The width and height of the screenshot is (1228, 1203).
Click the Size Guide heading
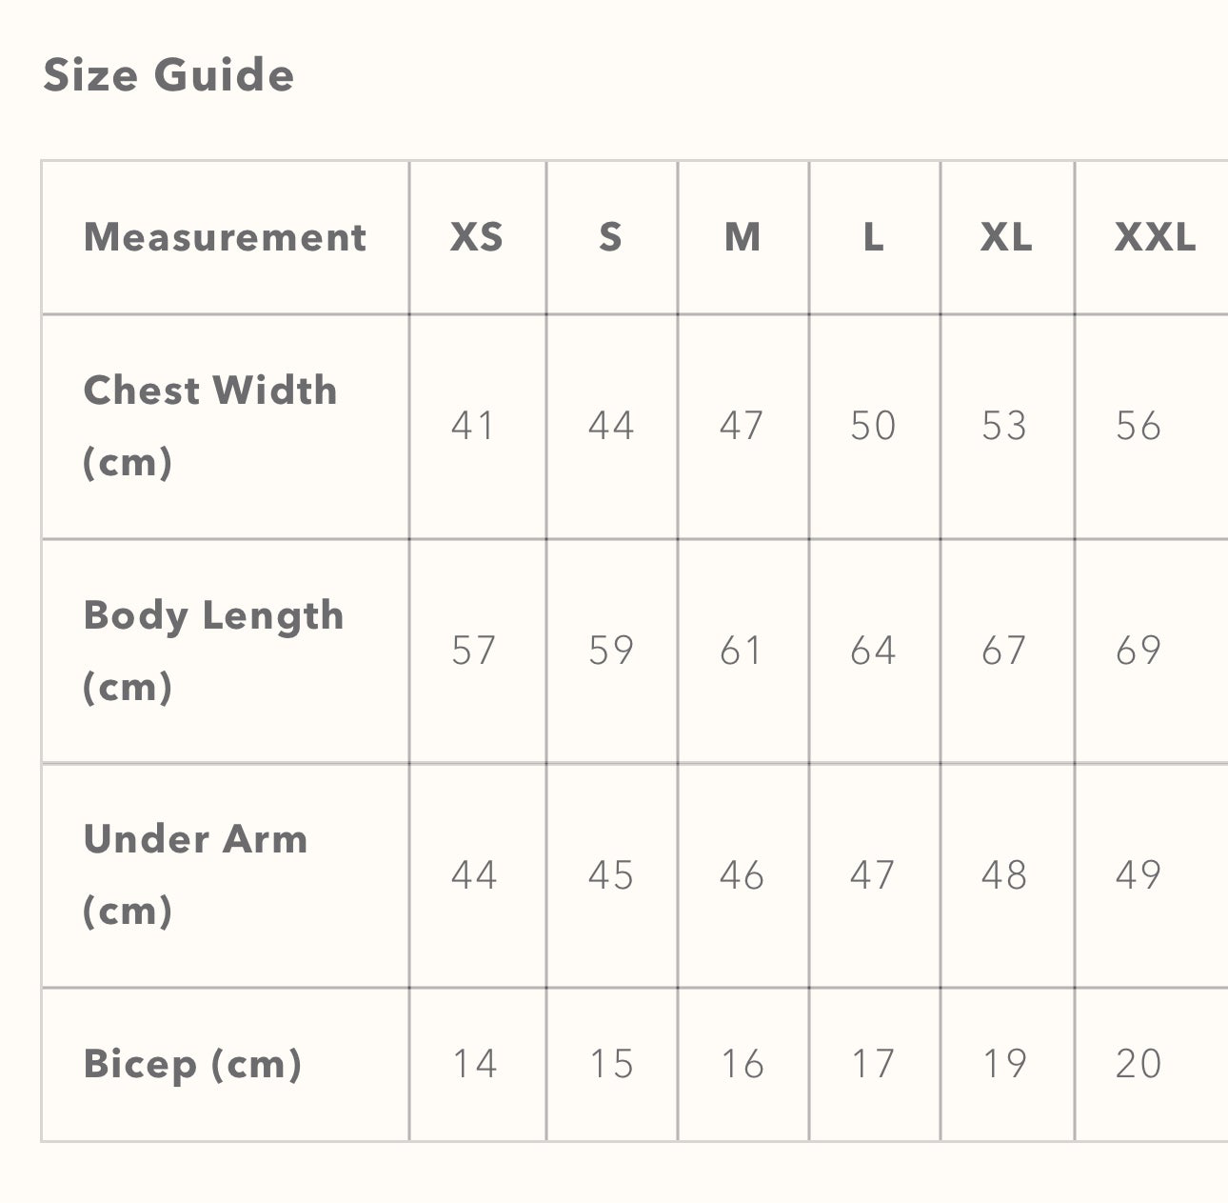(x=168, y=75)
